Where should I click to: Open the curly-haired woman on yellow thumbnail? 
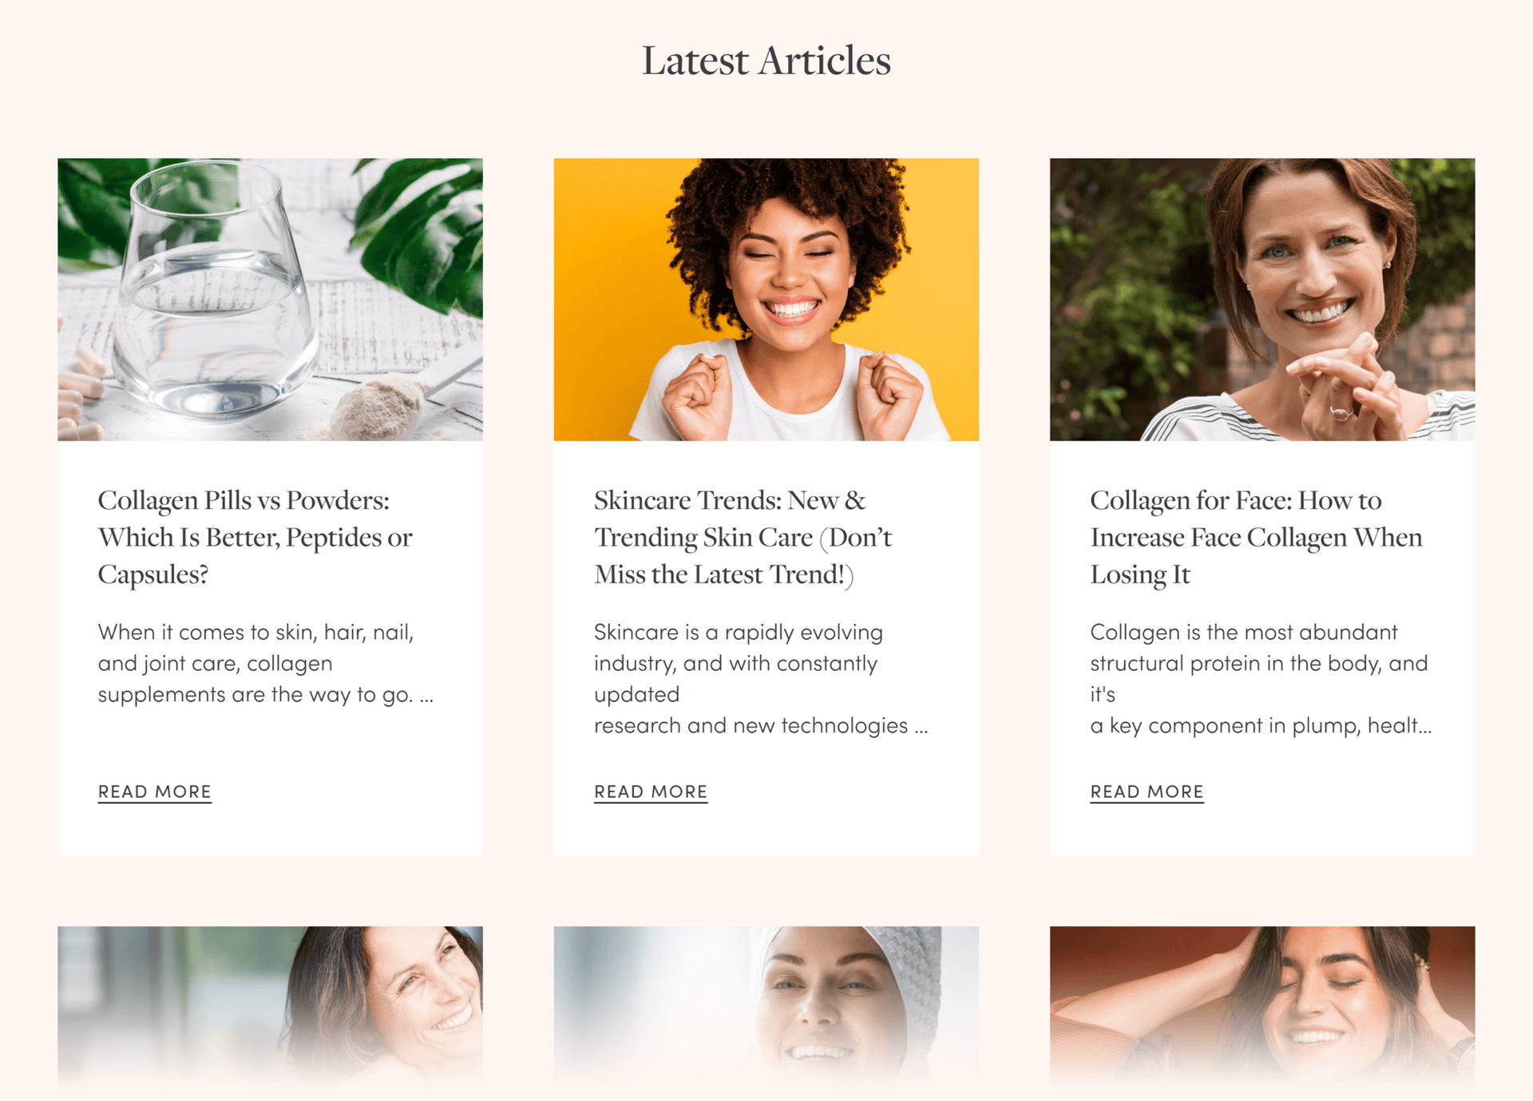click(766, 299)
